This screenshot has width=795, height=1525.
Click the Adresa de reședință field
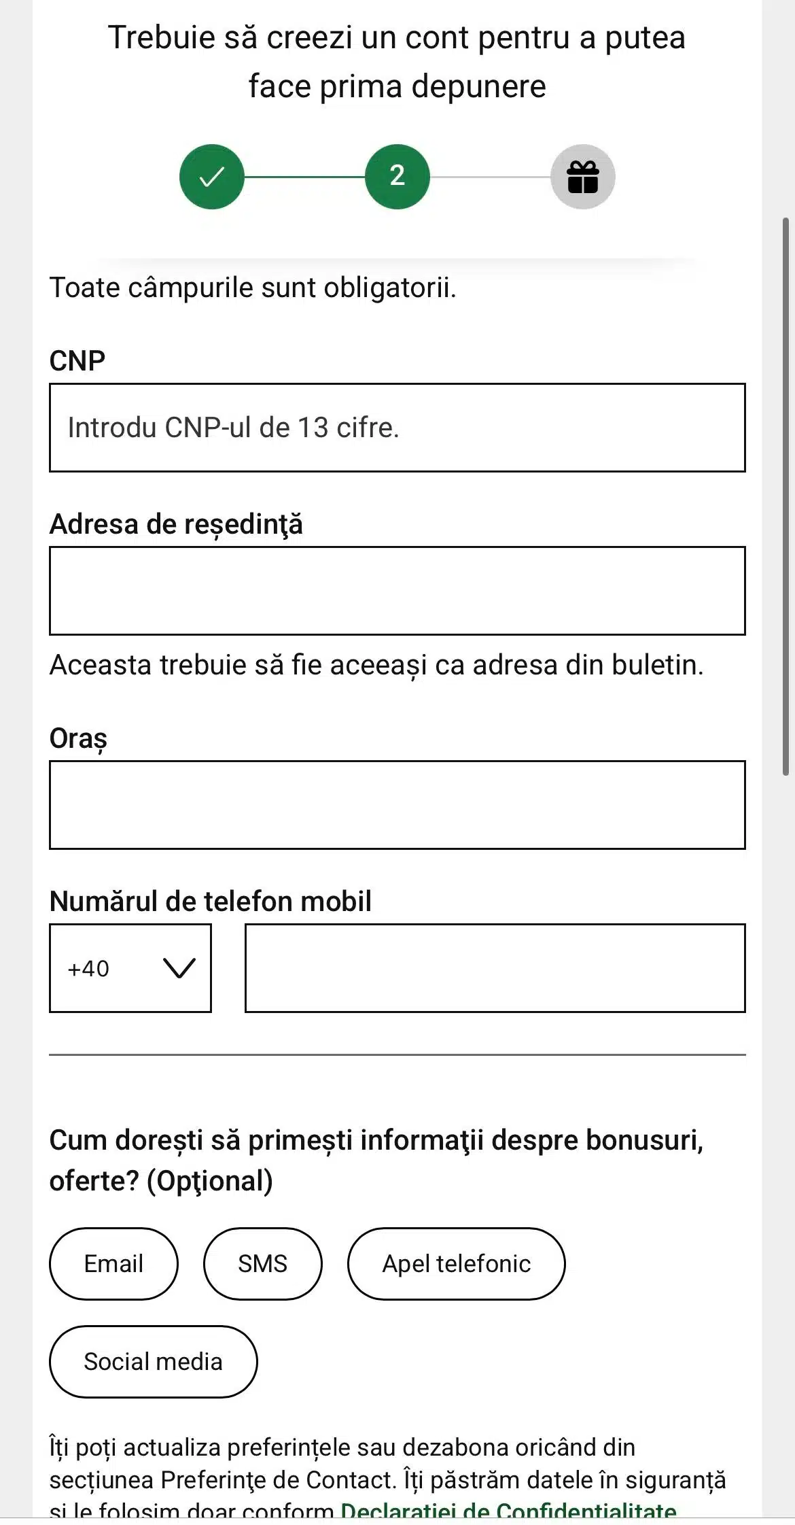pos(397,591)
